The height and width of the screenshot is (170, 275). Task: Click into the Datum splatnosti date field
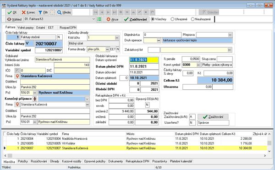point(144,78)
